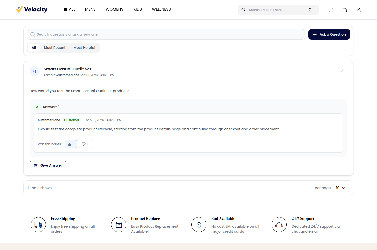
Task: Click the search magnifier icon in header
Action: pyautogui.click(x=243, y=10)
